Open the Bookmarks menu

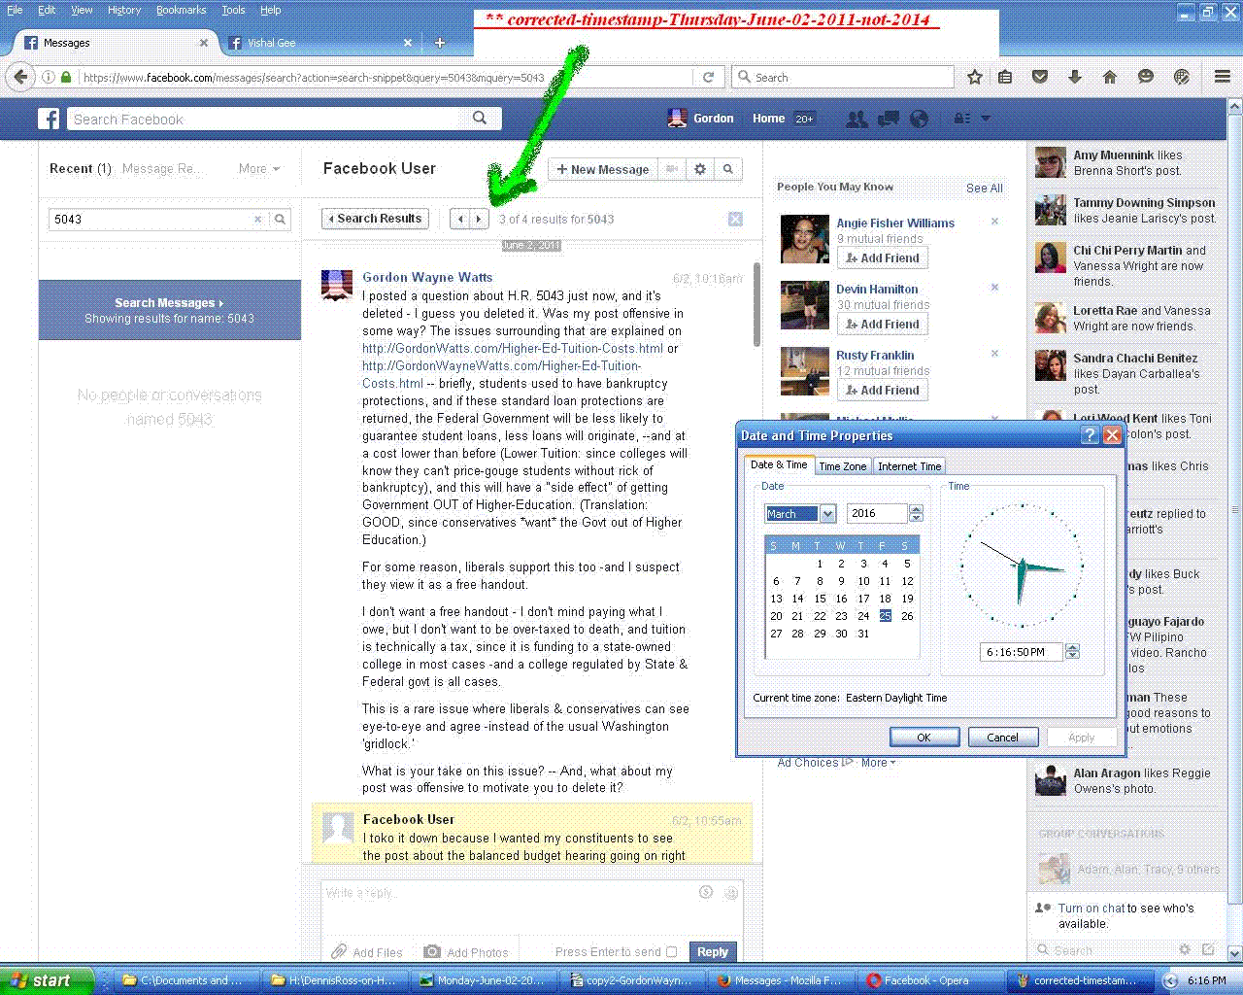[x=181, y=10]
